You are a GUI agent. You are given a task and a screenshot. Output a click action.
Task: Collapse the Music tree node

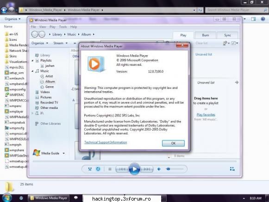point(32,71)
